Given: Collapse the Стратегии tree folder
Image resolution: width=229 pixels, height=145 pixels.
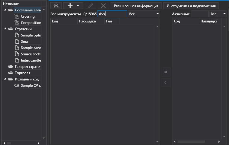Looking at the screenshot, I should coord(5,29).
